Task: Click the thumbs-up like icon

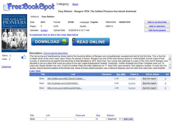Action: [x=24, y=57]
